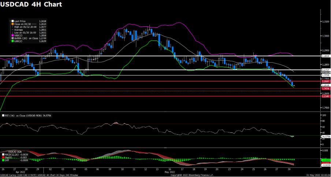Image resolution: width=331 pixels, height=177 pixels.
Task: Click the 1.3100 price axis tick
Action: 325,22
